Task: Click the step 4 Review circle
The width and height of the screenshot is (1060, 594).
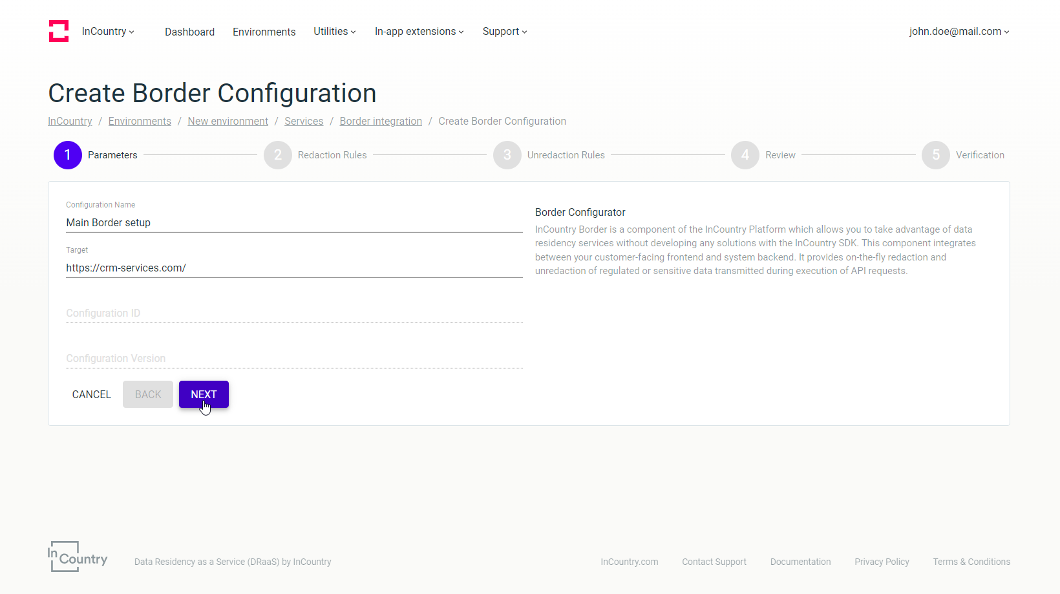Action: click(745, 155)
